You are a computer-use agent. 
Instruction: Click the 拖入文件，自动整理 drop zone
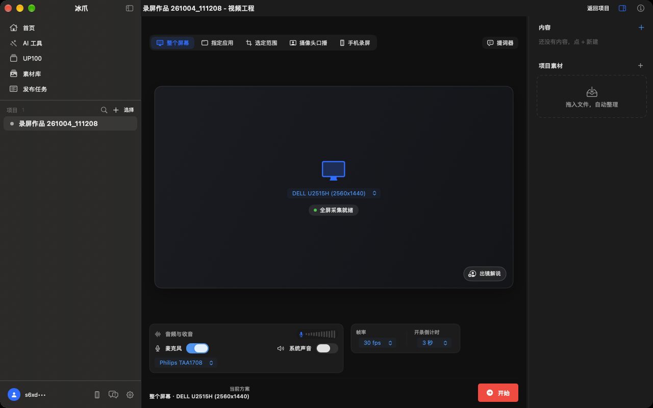pyautogui.click(x=592, y=97)
